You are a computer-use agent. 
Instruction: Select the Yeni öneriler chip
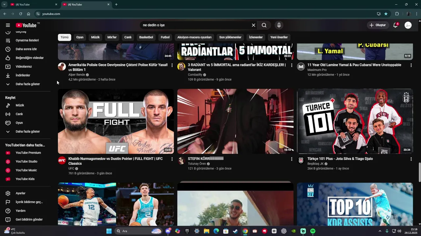click(279, 37)
